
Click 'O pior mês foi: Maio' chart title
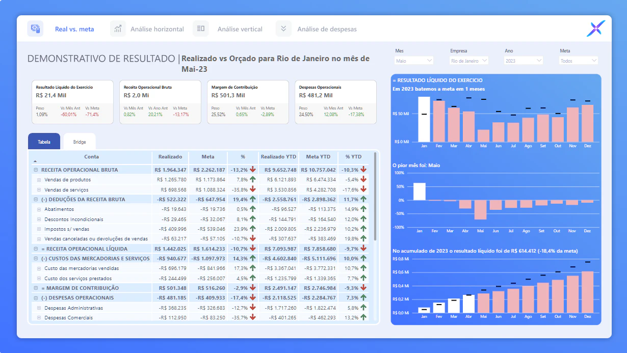(x=416, y=165)
